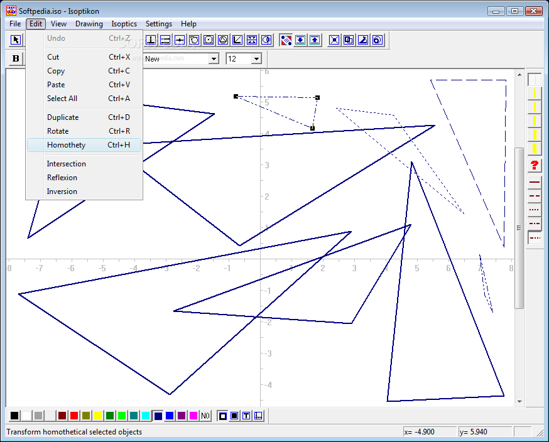Viewport: 549px width, 442px height.
Task: Open the Isoptics menu
Action: [x=124, y=24]
